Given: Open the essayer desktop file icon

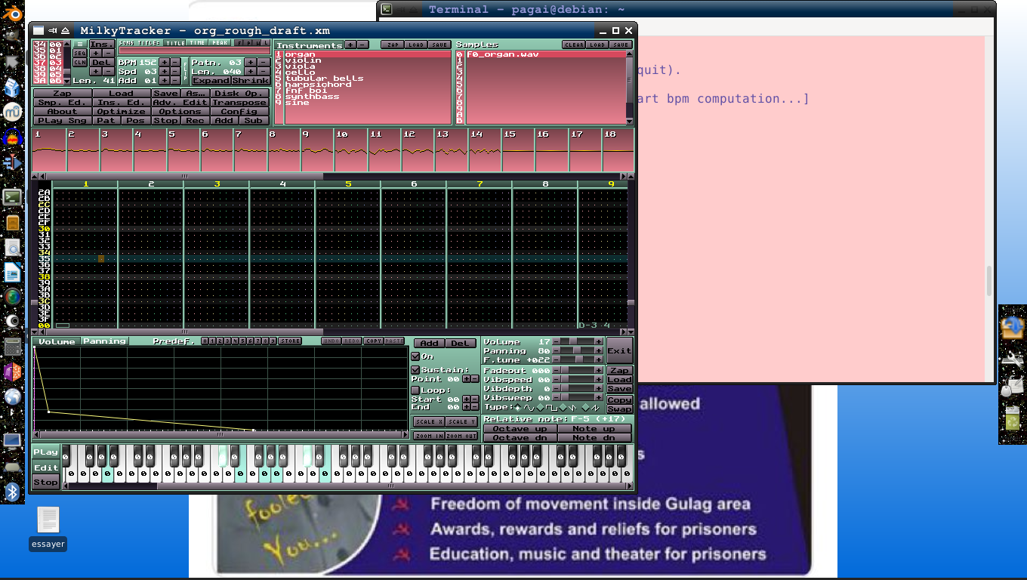Looking at the screenshot, I should [48, 528].
